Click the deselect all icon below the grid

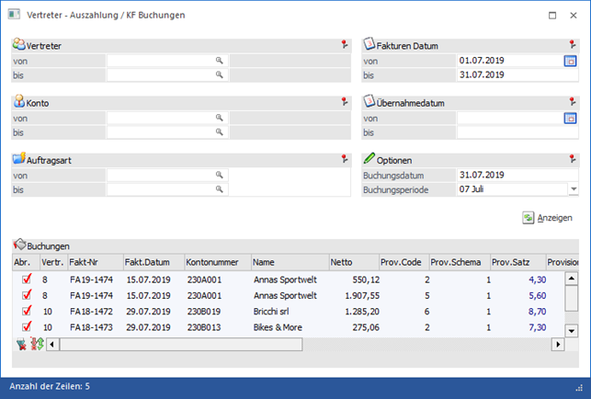pyautogui.click(x=21, y=344)
